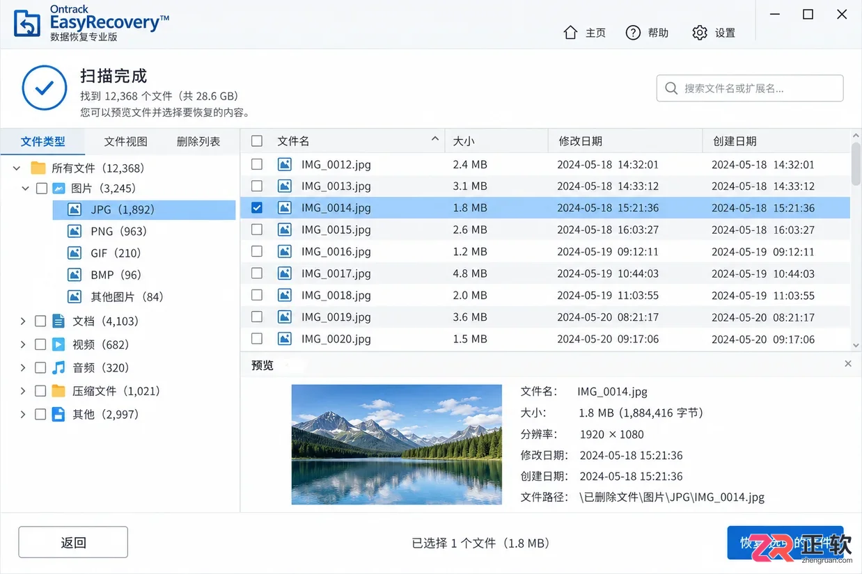The height and width of the screenshot is (574, 862).
Task: Select the file name IMG_0019.jpg
Action: [x=336, y=317]
